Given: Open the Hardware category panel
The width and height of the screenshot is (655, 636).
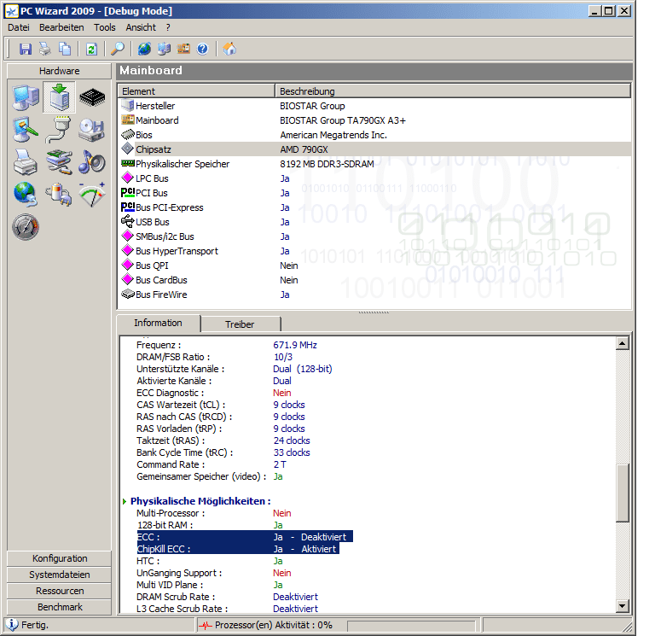Looking at the screenshot, I should coord(60,71).
